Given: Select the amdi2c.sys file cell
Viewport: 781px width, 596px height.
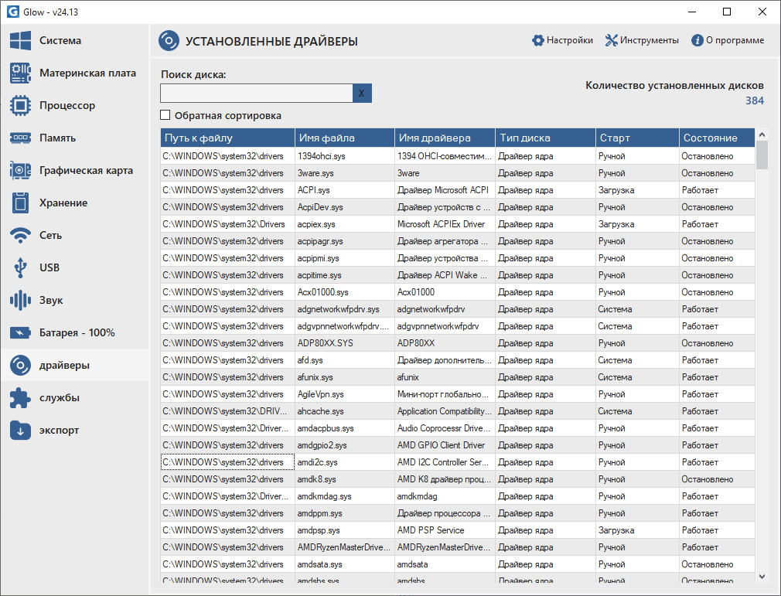Looking at the screenshot, I should click(x=345, y=462).
